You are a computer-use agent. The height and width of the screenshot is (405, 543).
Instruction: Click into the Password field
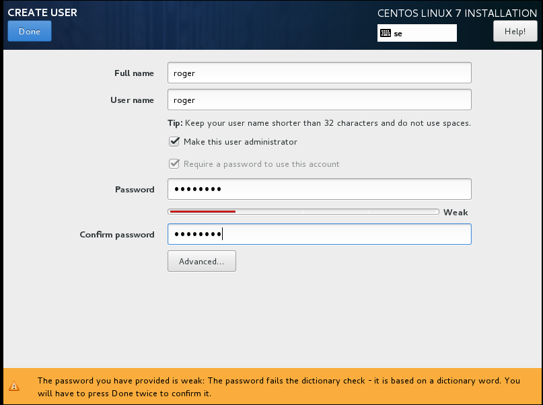click(320, 189)
